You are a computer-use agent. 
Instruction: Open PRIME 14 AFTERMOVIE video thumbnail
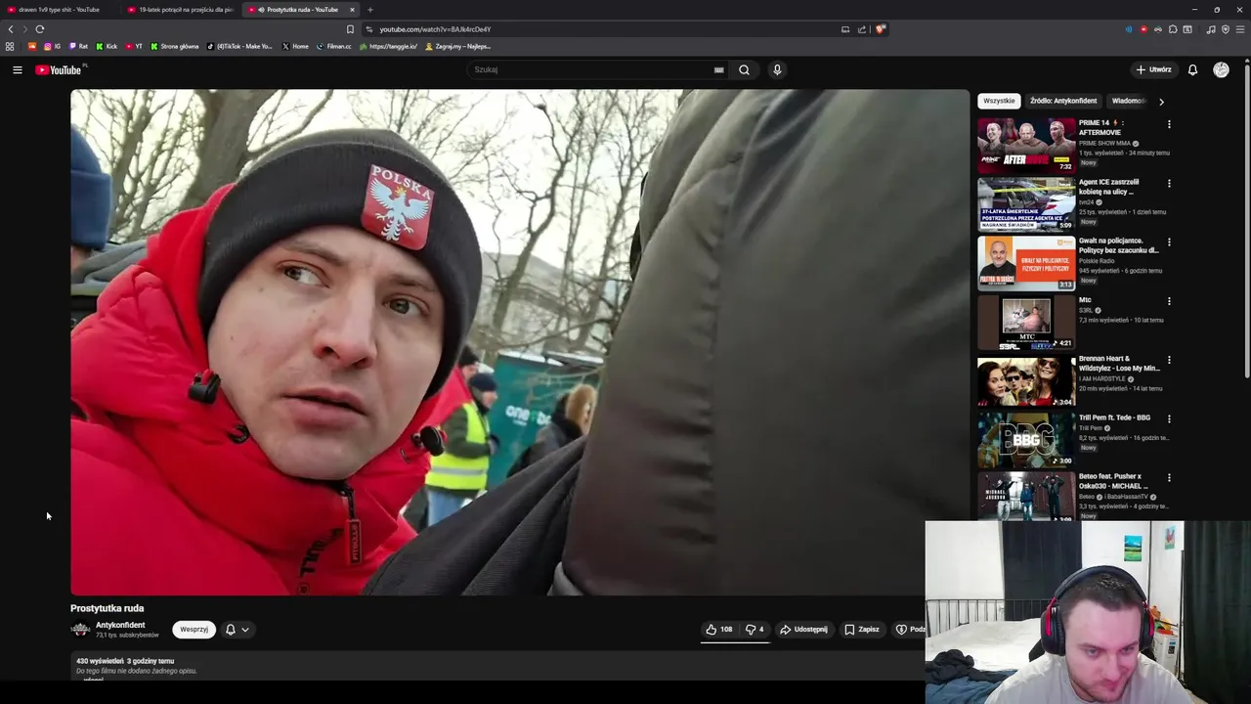(1026, 146)
